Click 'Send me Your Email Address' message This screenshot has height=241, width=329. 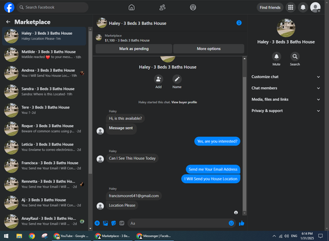(x=213, y=169)
